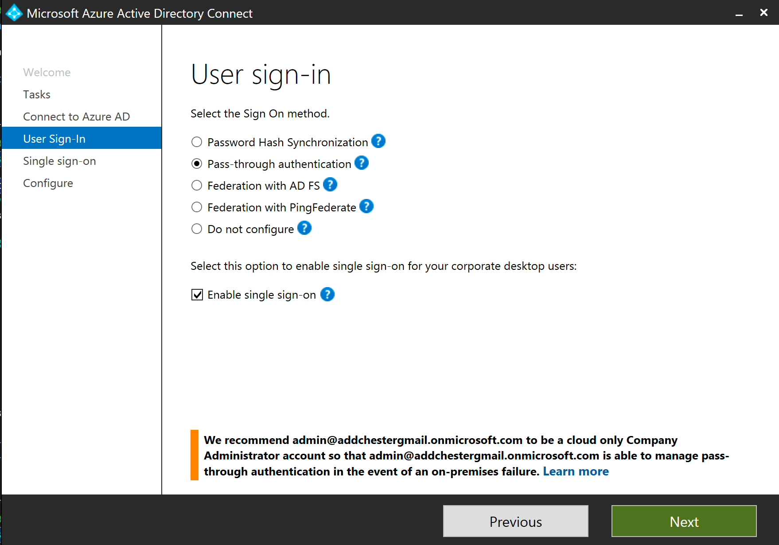Screen dimensions: 779x545
Task: Click the User sign-in page heading
Action: [261, 74]
